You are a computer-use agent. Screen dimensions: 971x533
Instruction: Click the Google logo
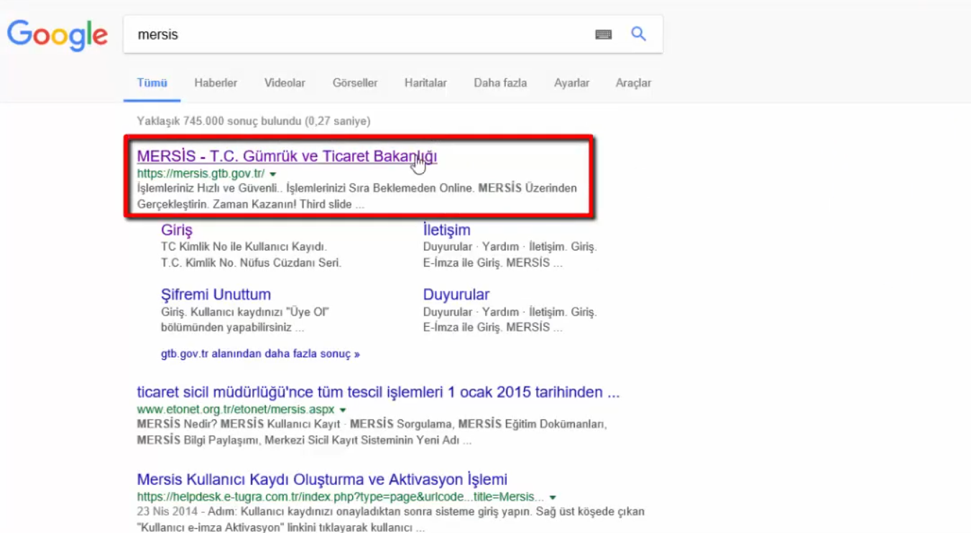pos(57,34)
